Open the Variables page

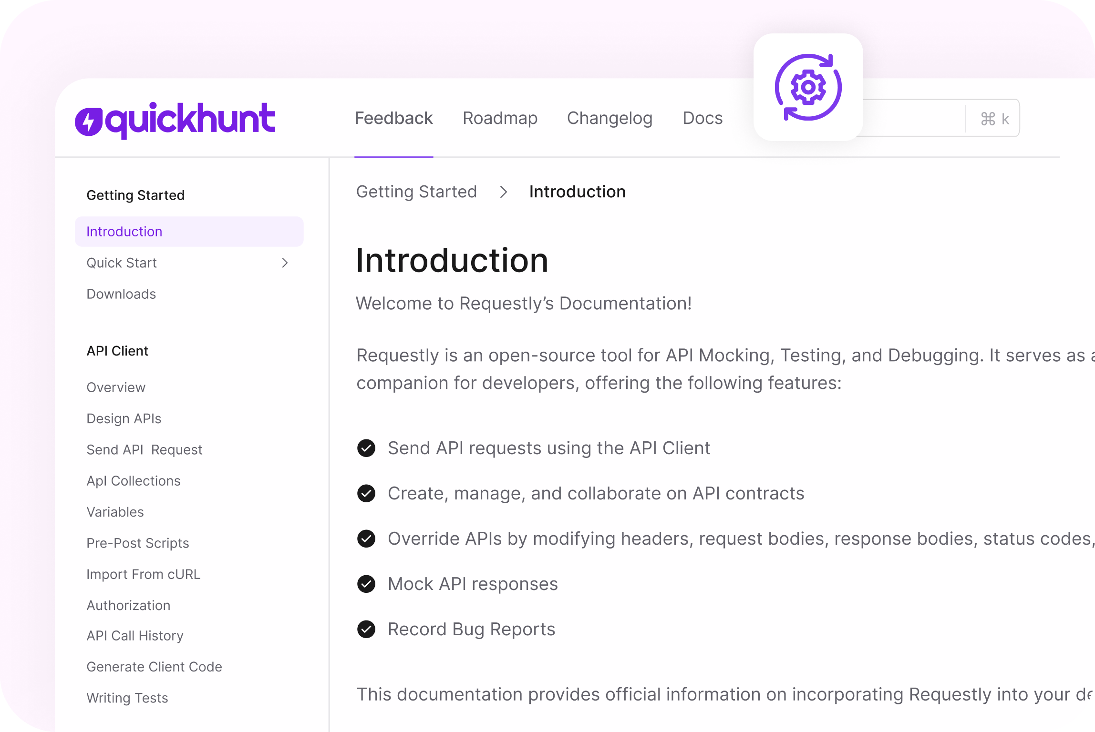coord(115,512)
